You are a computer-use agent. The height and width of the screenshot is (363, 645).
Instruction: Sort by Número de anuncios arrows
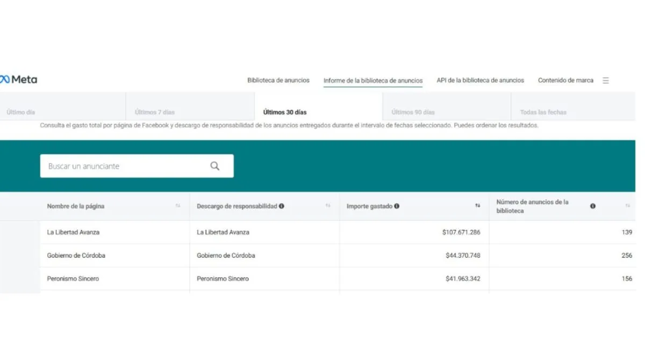[627, 206]
